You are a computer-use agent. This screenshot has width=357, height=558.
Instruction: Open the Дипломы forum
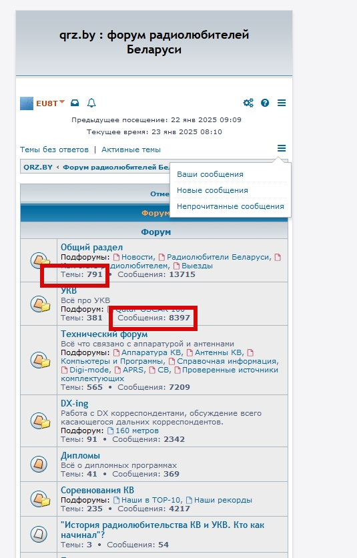point(81,455)
